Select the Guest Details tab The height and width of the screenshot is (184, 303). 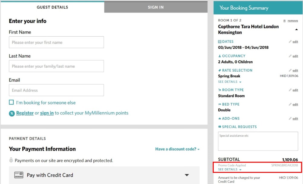click(x=52, y=7)
